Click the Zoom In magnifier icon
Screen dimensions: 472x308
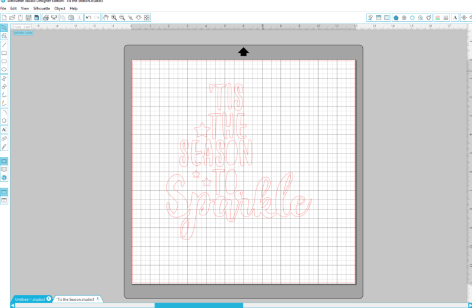click(x=114, y=18)
